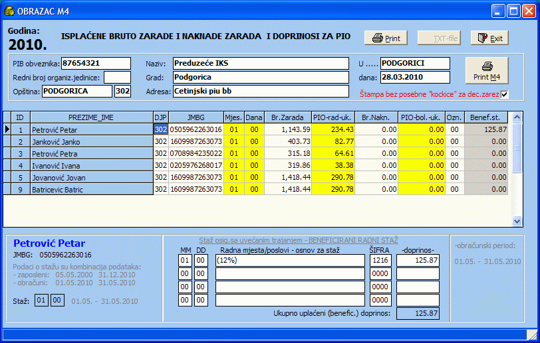Select the row of Ivanović Ivana
The width and height of the screenshot is (540, 343).
[x=255, y=166]
